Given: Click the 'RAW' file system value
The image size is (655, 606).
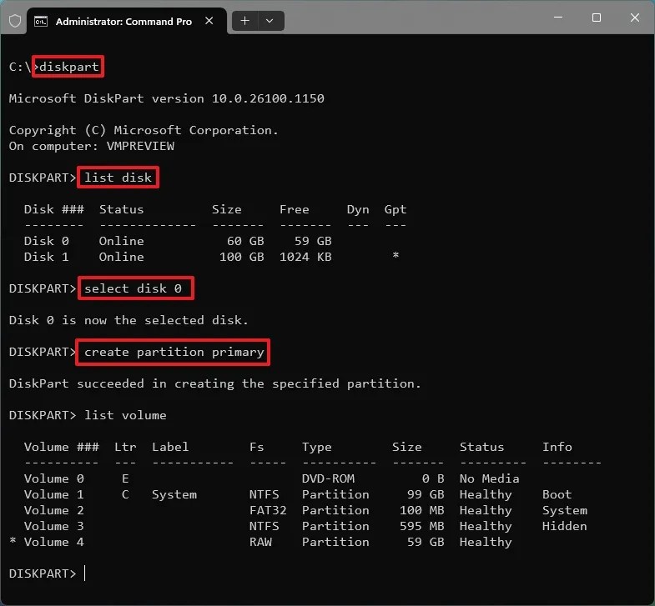Looking at the screenshot, I should [260, 542].
